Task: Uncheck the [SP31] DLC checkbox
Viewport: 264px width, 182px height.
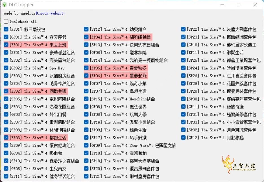Action: tap(183, 114)
